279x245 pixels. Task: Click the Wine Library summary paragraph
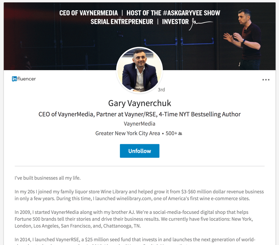139,195
